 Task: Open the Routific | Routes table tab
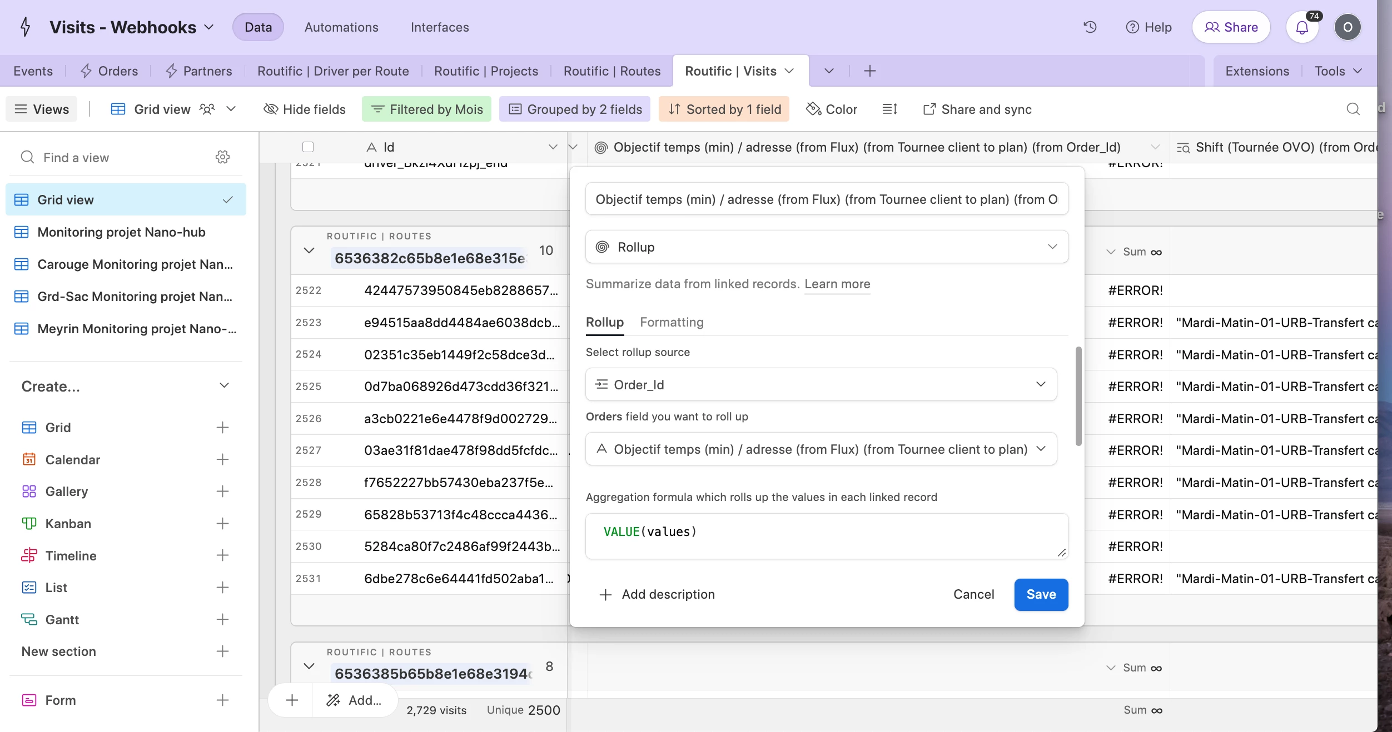click(612, 71)
